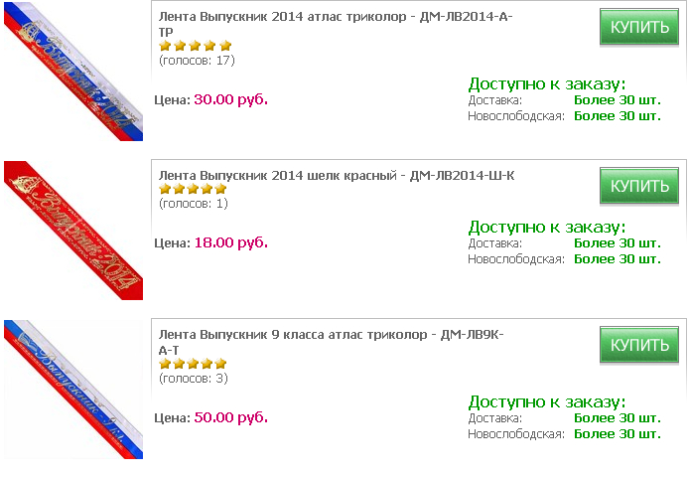690x477 pixels.
Task: Buy the 2014 atlas tricolor ribbon
Action: coord(639,27)
